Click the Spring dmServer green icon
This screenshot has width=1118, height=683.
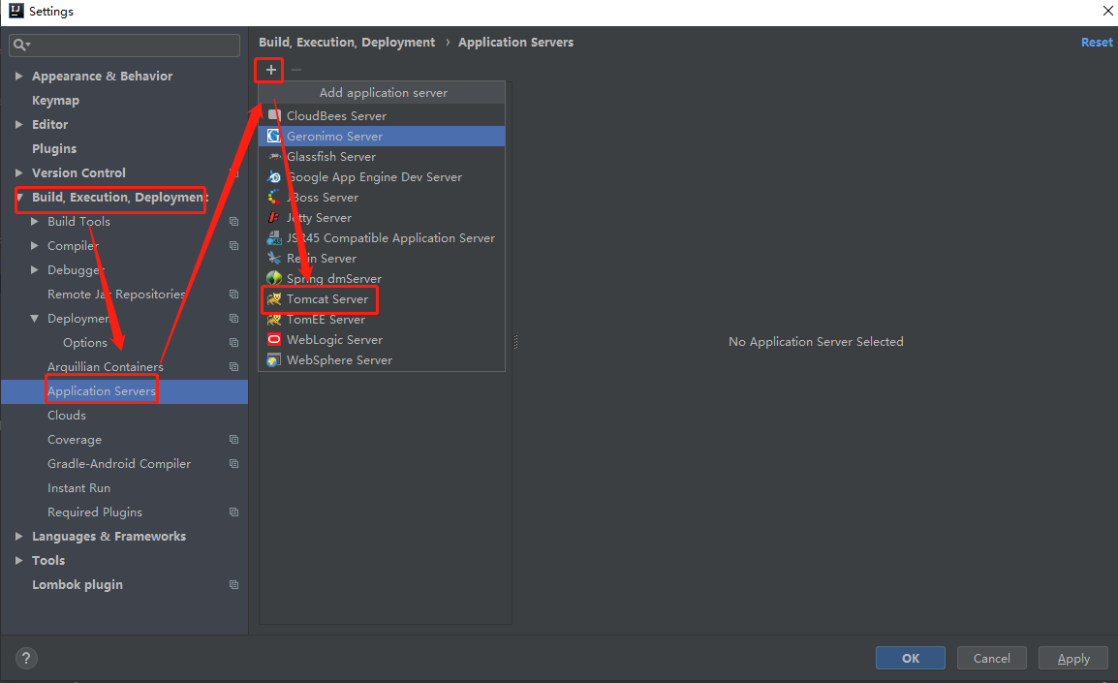click(274, 278)
